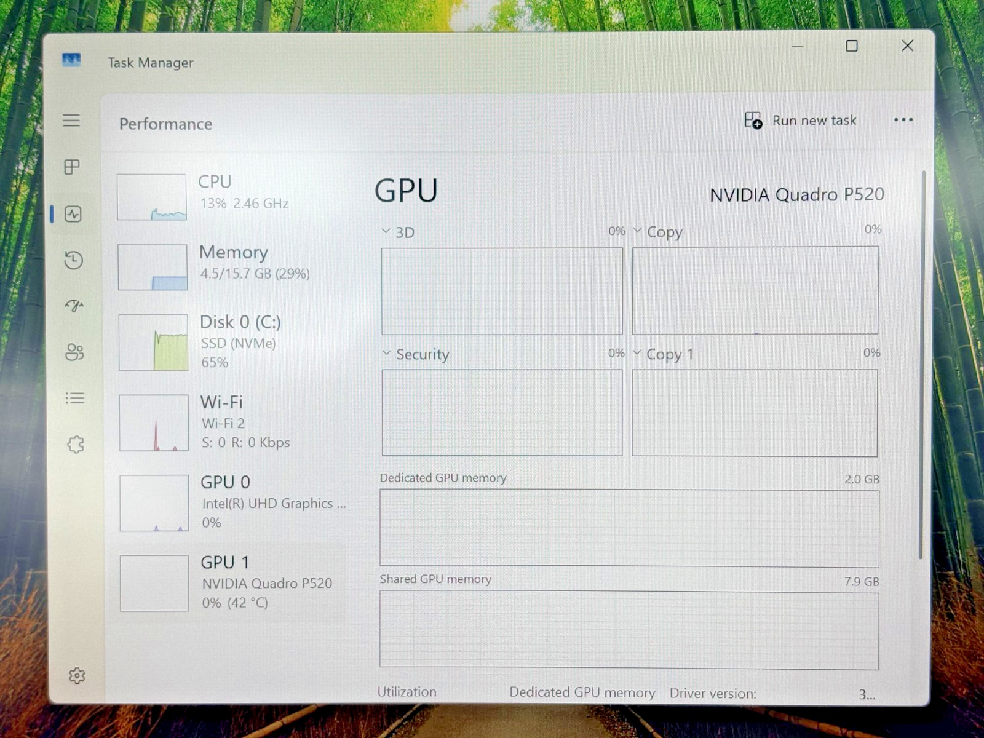Click the Utilization label
The image size is (984, 738).
[407, 692]
